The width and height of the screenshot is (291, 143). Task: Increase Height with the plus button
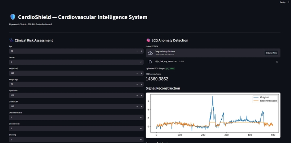click(141, 73)
